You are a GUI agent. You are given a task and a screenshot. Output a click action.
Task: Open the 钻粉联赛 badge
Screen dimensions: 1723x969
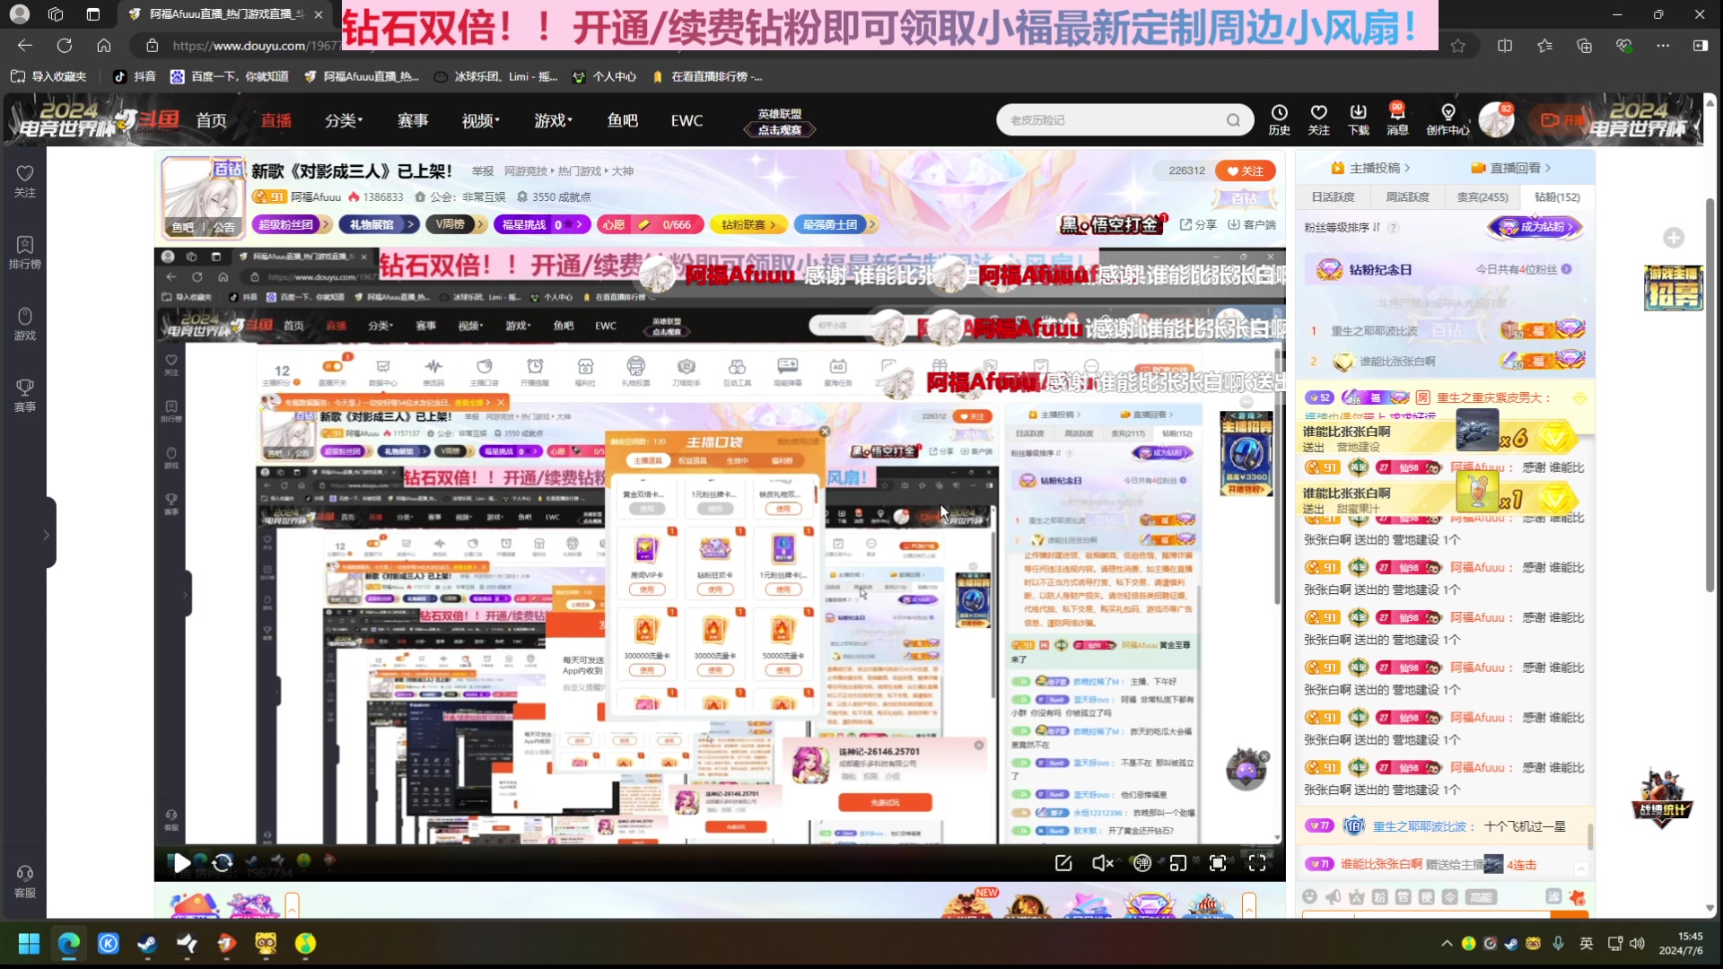pyautogui.click(x=748, y=224)
